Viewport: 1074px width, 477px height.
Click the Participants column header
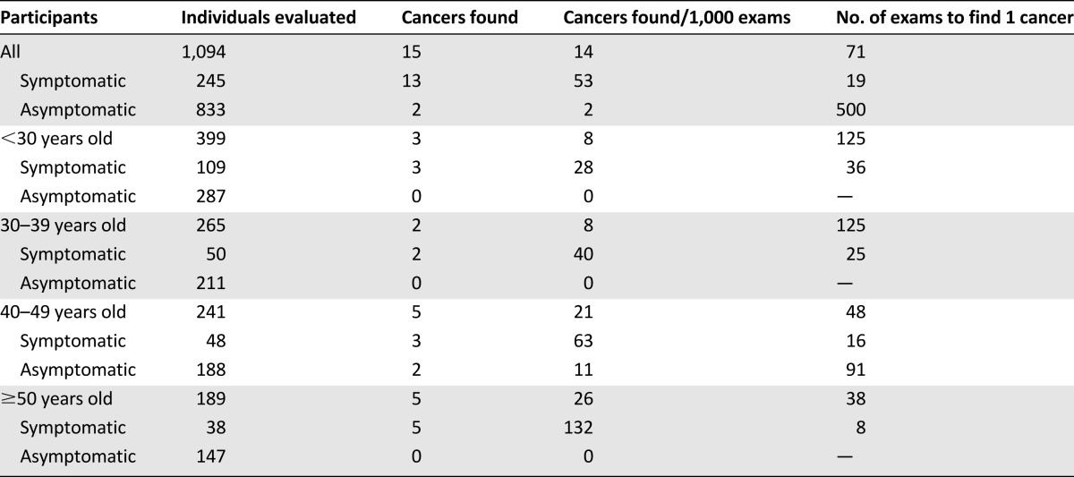click(50, 18)
